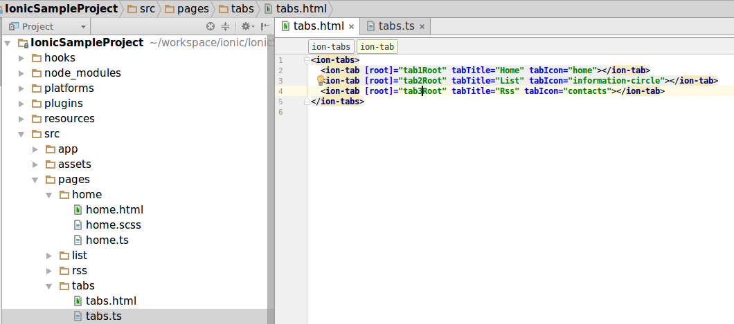Click the collapse all icon in Project panel
Screen dimensions: 734x324
point(225,26)
